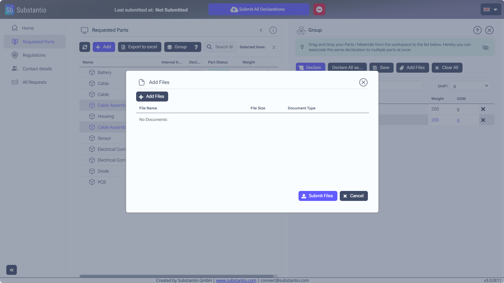Image resolution: width=504 pixels, height=283 pixels.
Task: Open All Requests from the sidebar
Action: [34, 82]
